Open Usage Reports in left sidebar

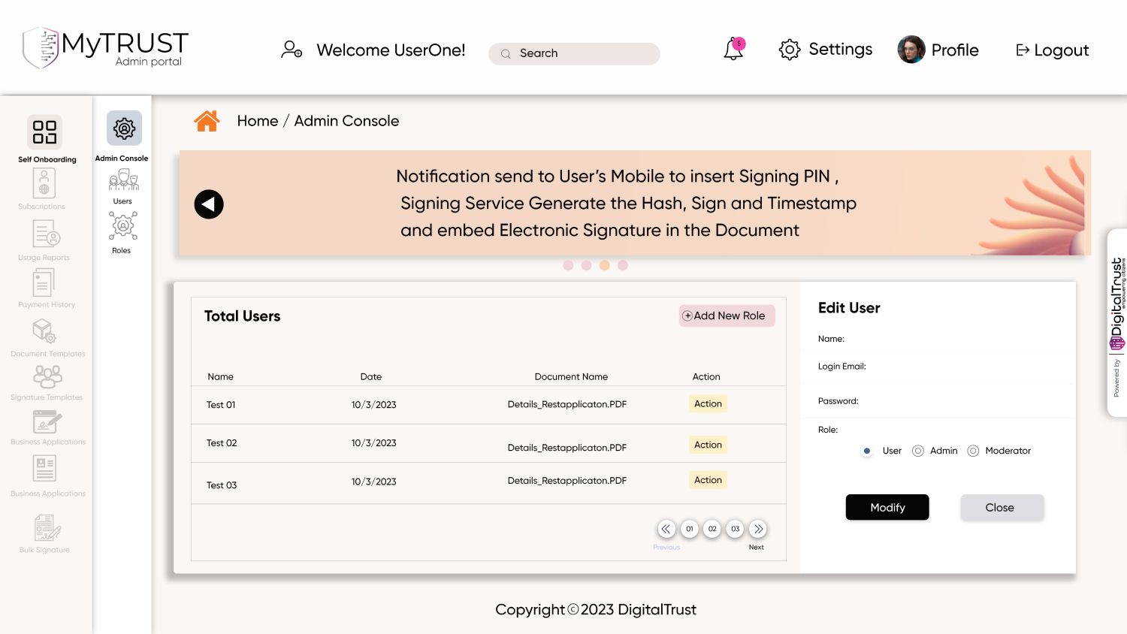coord(45,234)
